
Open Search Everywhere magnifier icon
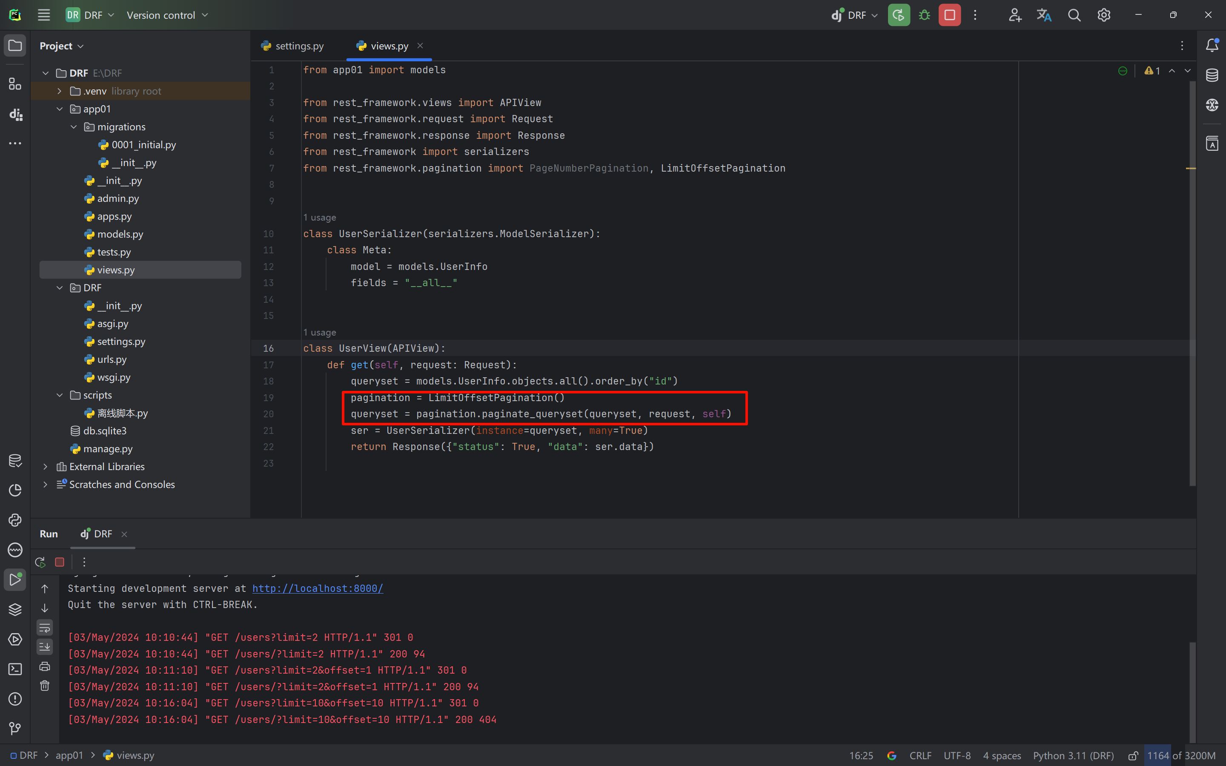tap(1074, 15)
